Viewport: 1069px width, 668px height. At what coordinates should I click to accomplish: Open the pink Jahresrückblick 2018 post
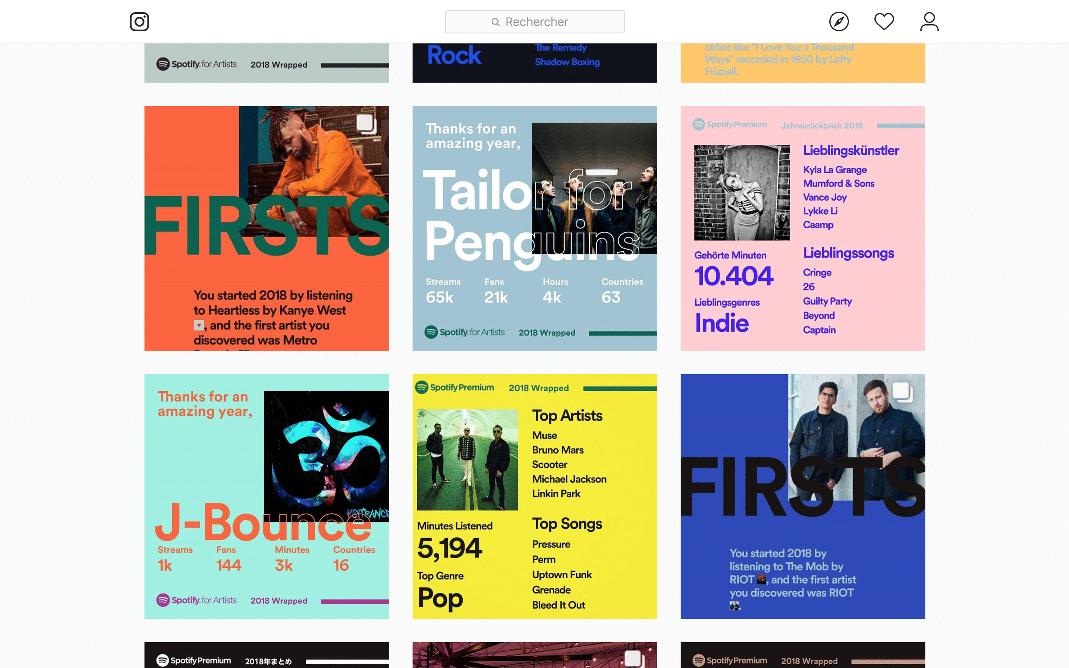coord(803,228)
